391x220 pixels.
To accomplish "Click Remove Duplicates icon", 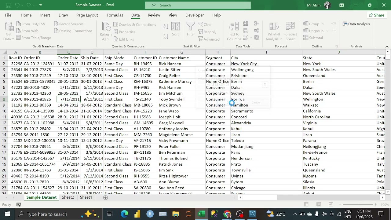I will coord(246,31).
